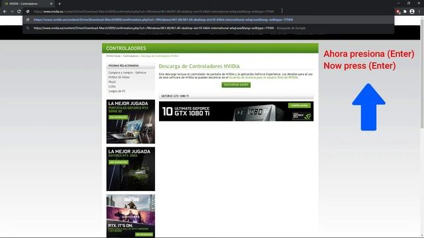Screen dimensions: 424x238
Task: Choose the highlighted nvidia.es URL suggestion
Action: [208, 20]
